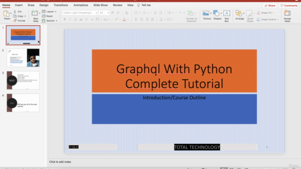
Task: Toggle Underline formatting
Action: (75, 19)
